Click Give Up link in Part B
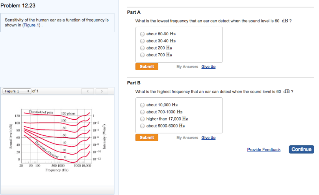 208,138
